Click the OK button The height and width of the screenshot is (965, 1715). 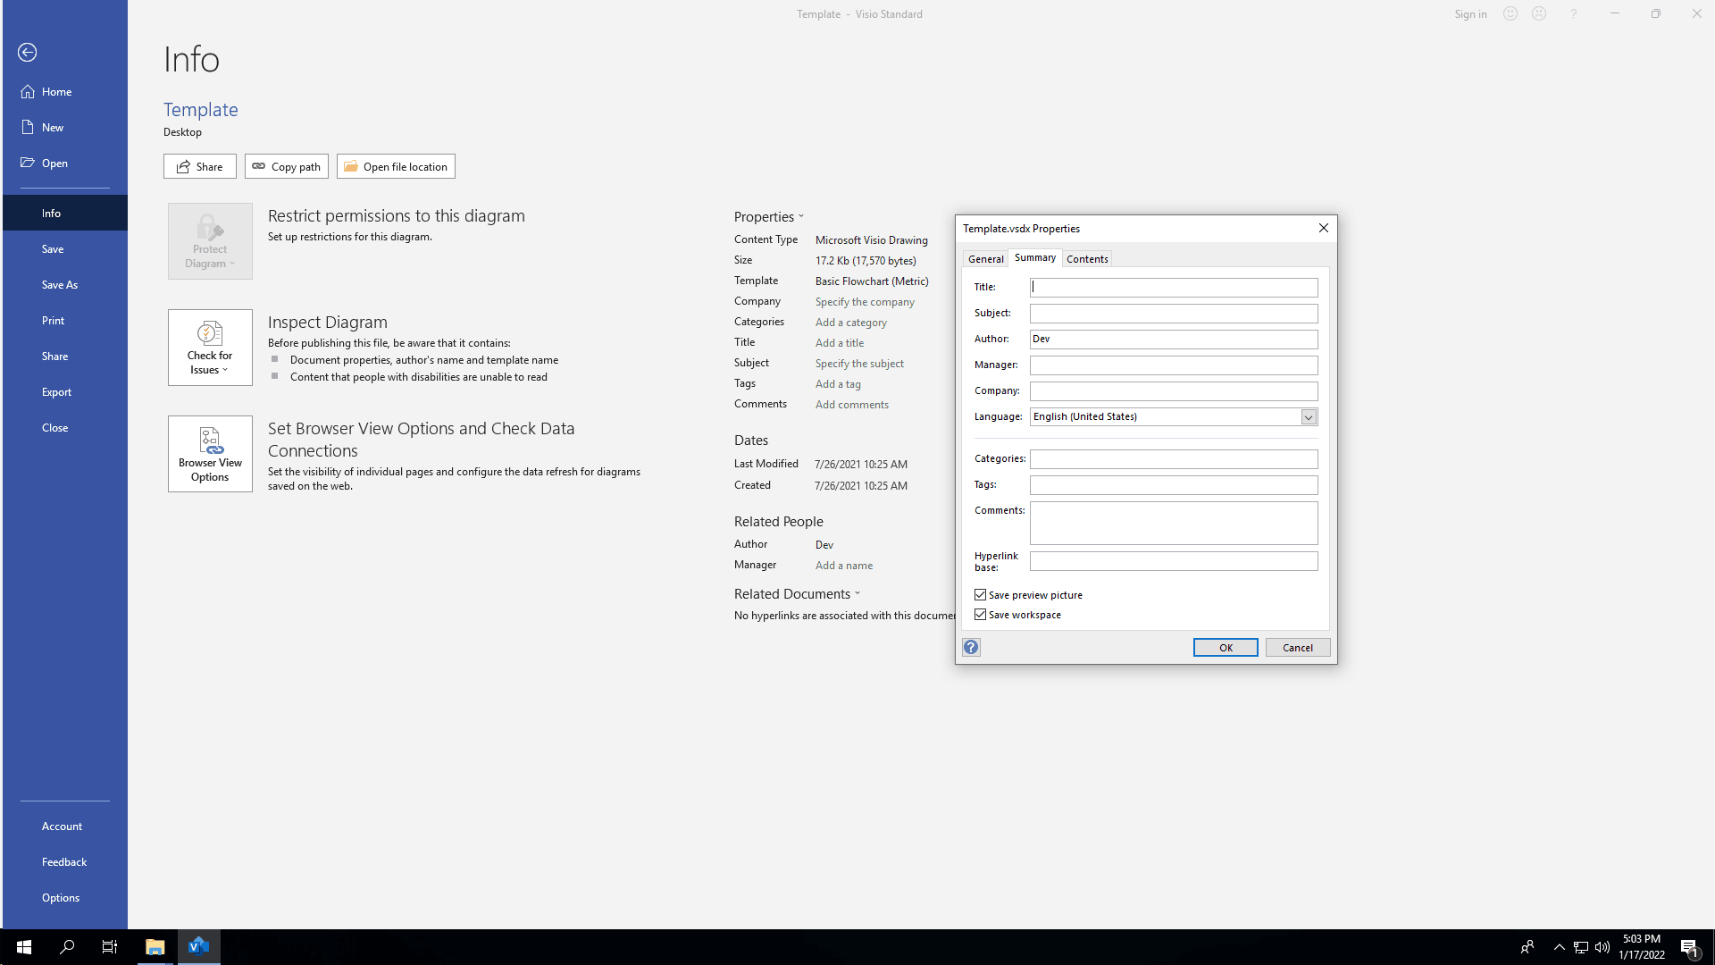click(x=1226, y=647)
